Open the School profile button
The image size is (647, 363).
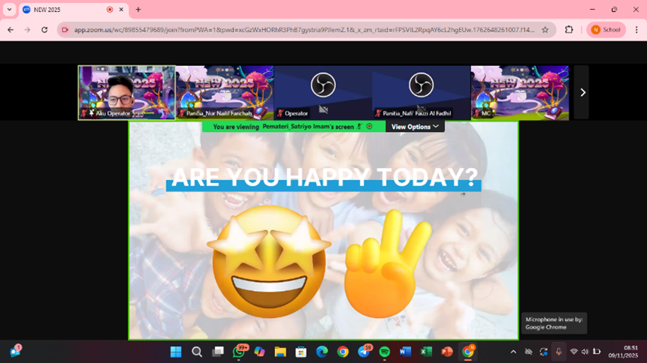point(606,30)
